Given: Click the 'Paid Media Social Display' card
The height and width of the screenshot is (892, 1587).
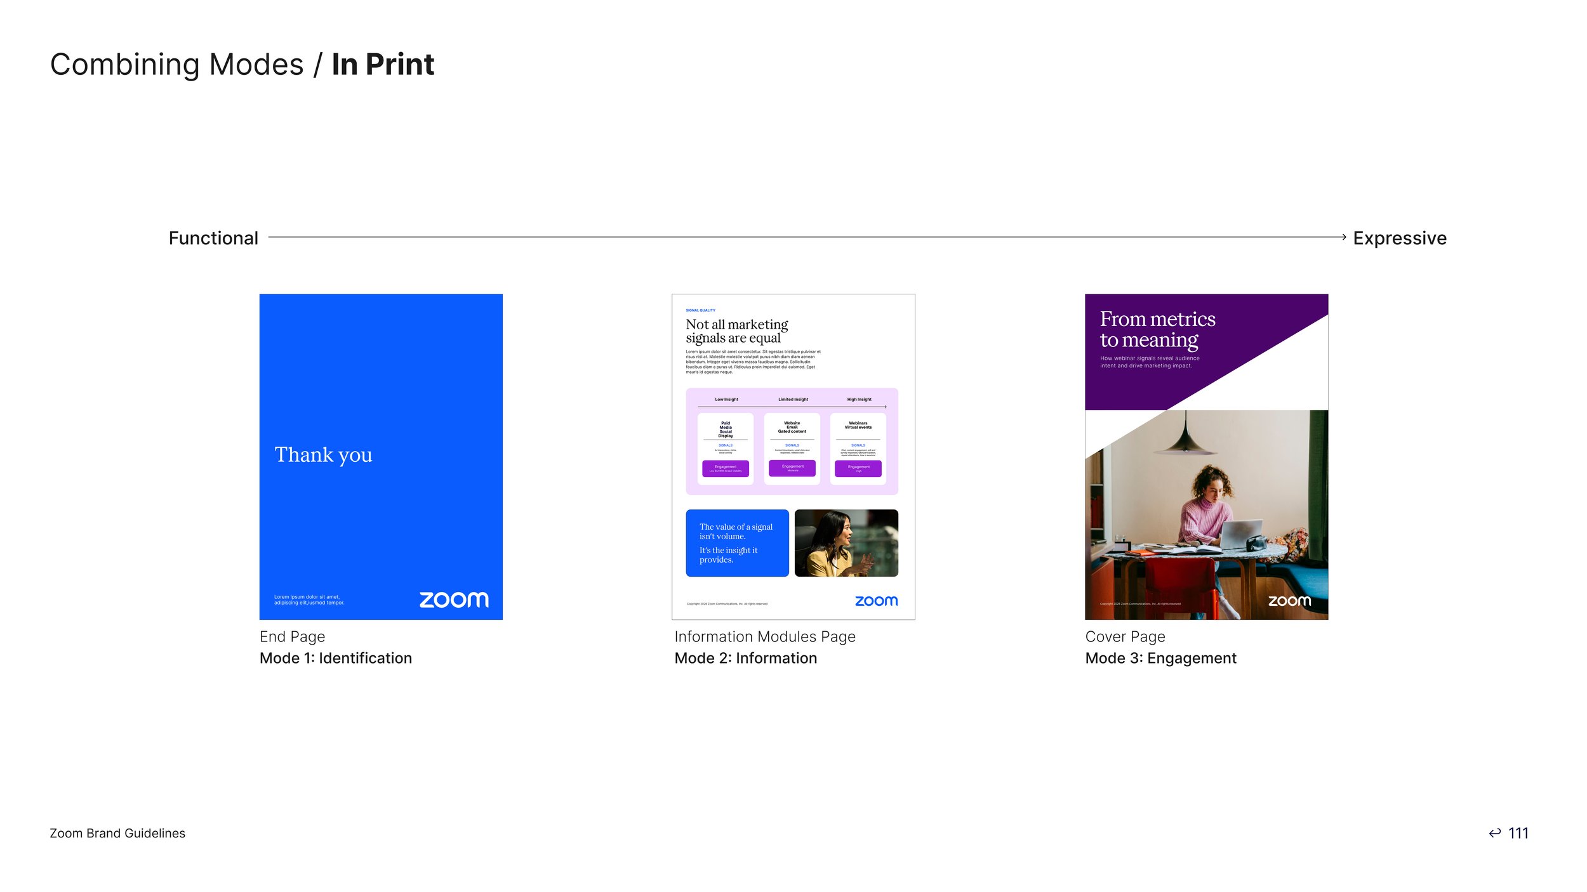Looking at the screenshot, I should tap(726, 449).
